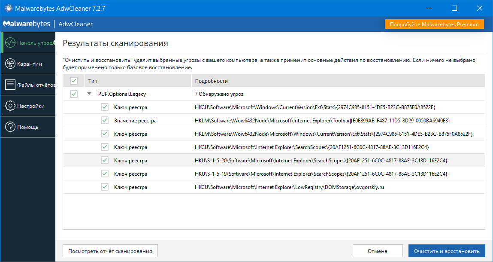
Task: Select the HKU\S-1-5-20 SearchScopes path
Action: pyautogui.click(x=321, y=161)
